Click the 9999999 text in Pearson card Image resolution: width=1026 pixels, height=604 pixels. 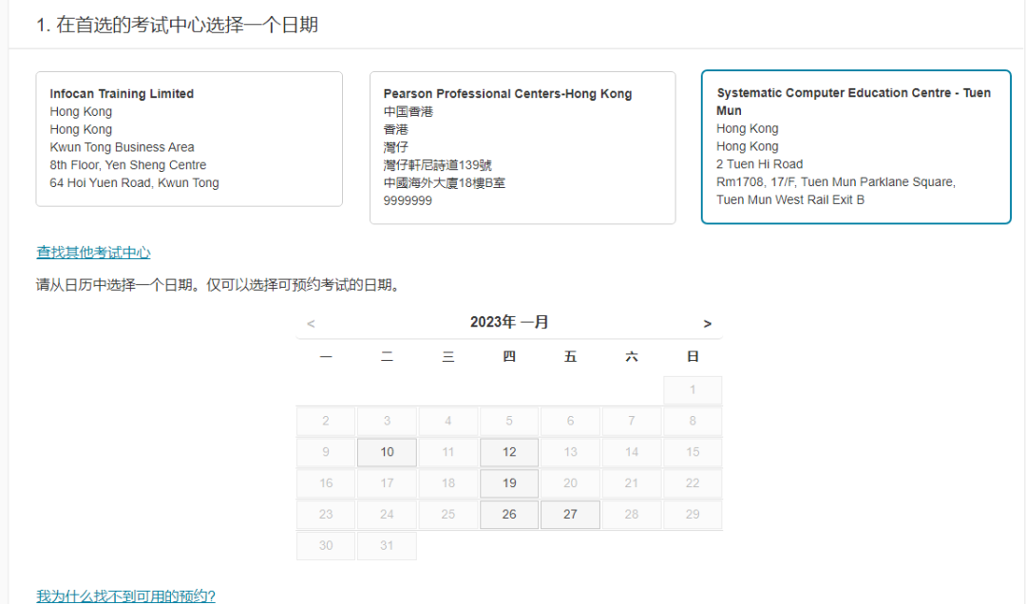(408, 201)
